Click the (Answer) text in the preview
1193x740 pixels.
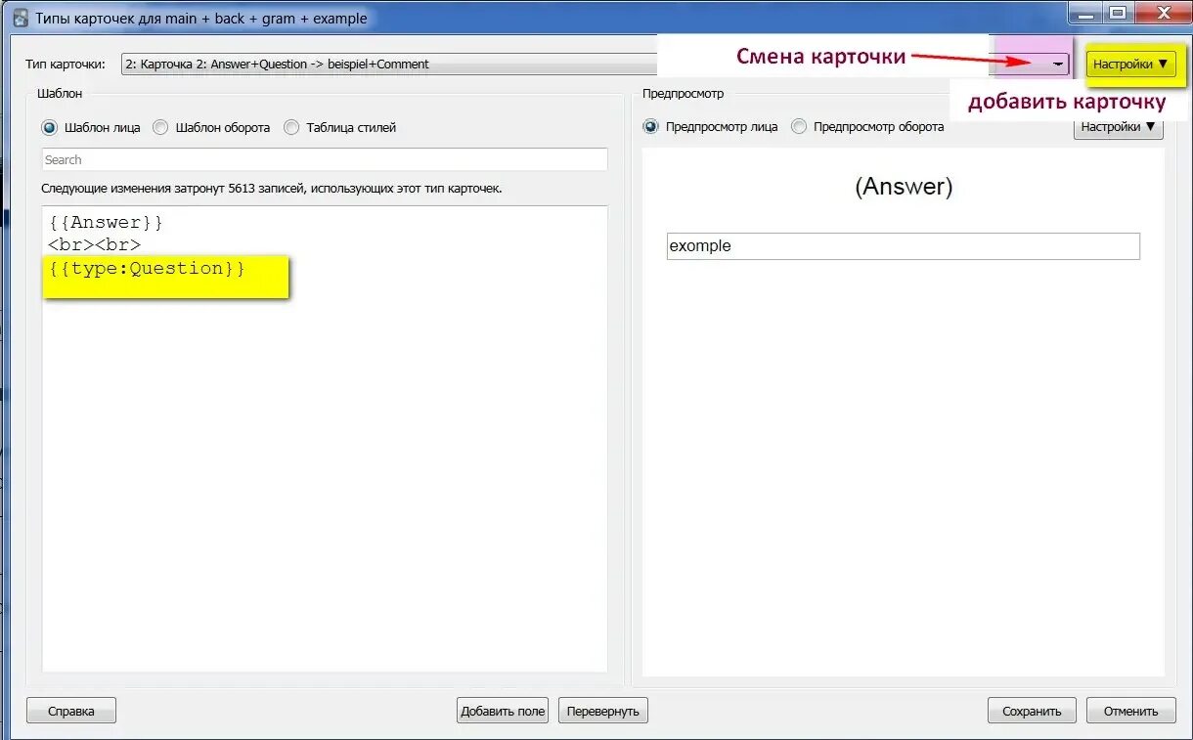pyautogui.click(x=904, y=187)
